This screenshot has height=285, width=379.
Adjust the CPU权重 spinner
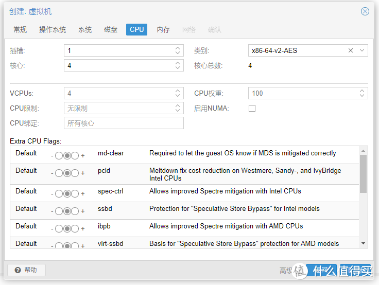[363, 93]
